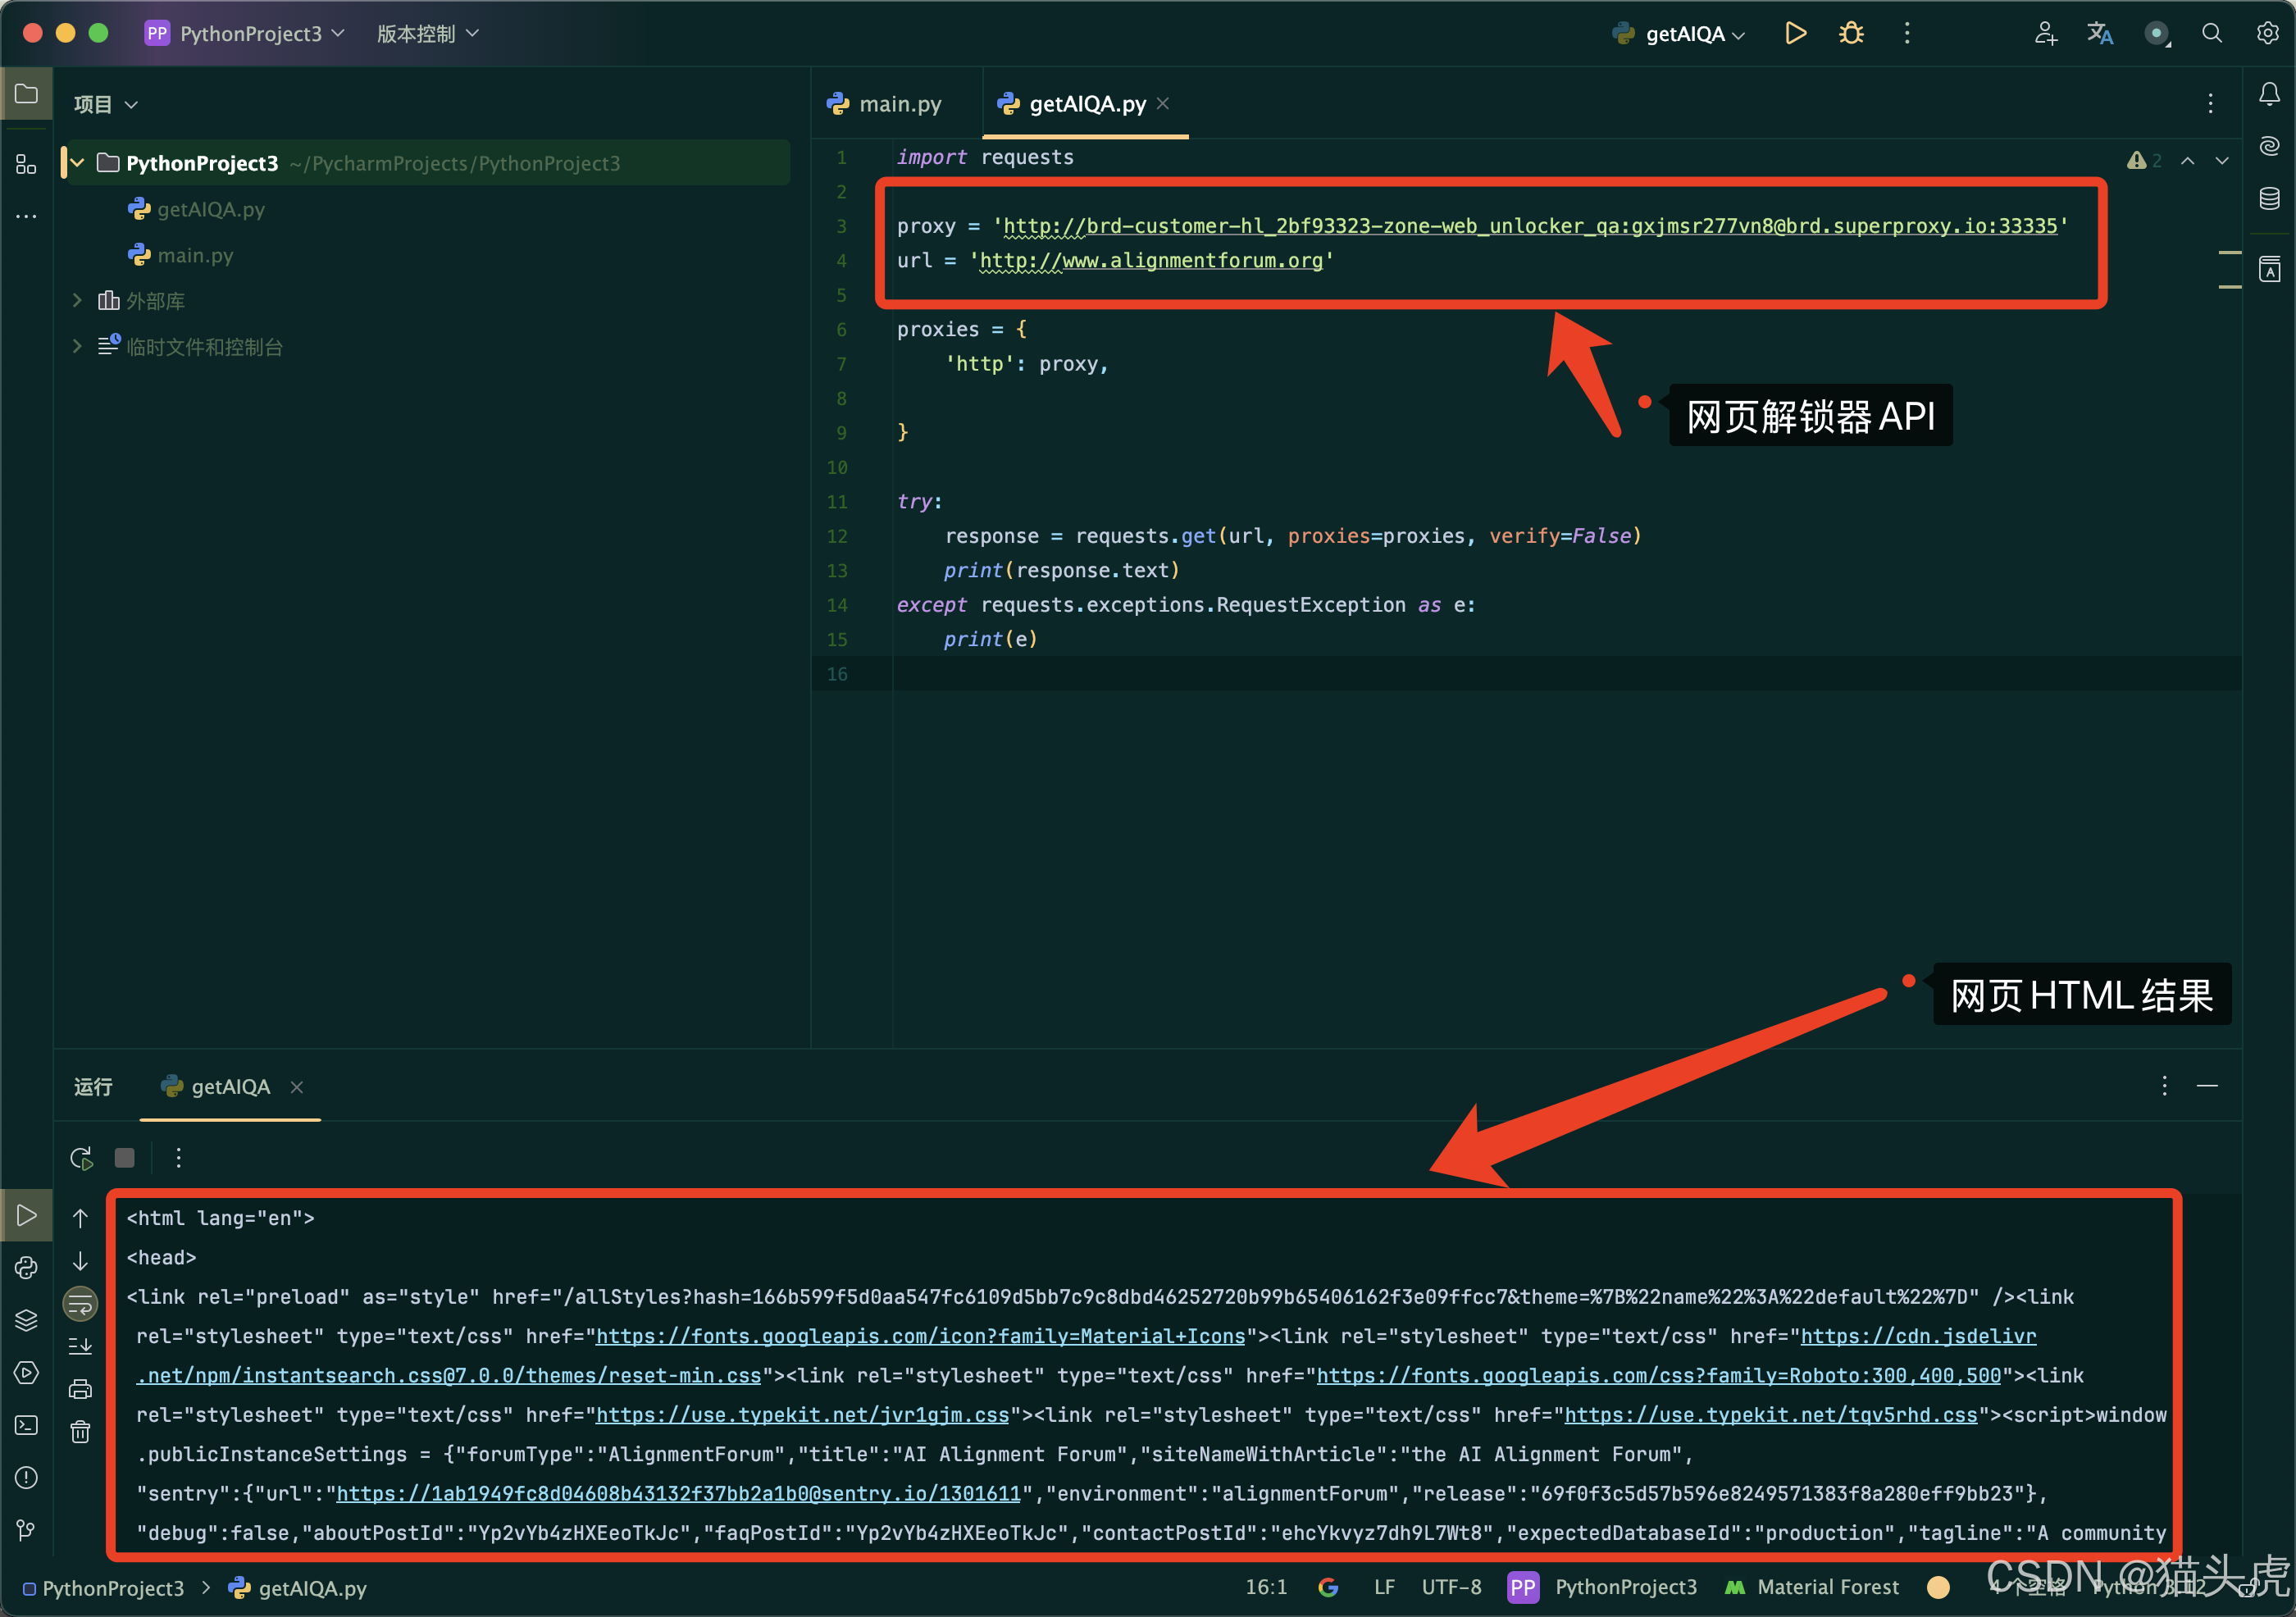Viewport: 2296px width, 1617px height.
Task: Select getAIQA.py in project tree
Action: pyautogui.click(x=210, y=209)
